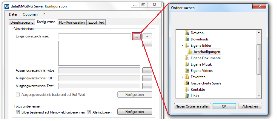Select the Desktop folder icon

pos(187,33)
